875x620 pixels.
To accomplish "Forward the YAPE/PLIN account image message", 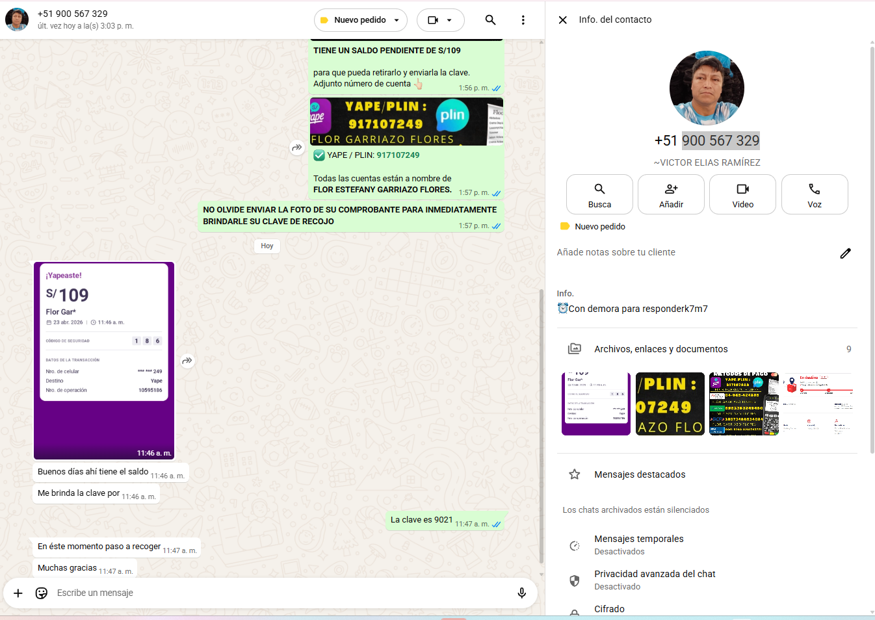I will (297, 148).
